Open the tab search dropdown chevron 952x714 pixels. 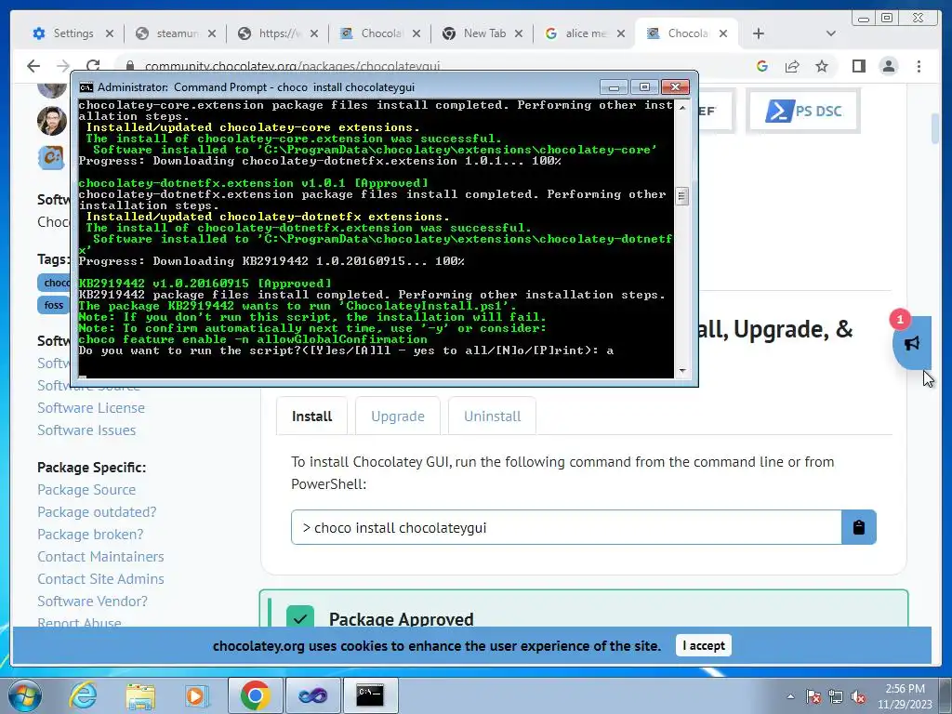click(831, 34)
